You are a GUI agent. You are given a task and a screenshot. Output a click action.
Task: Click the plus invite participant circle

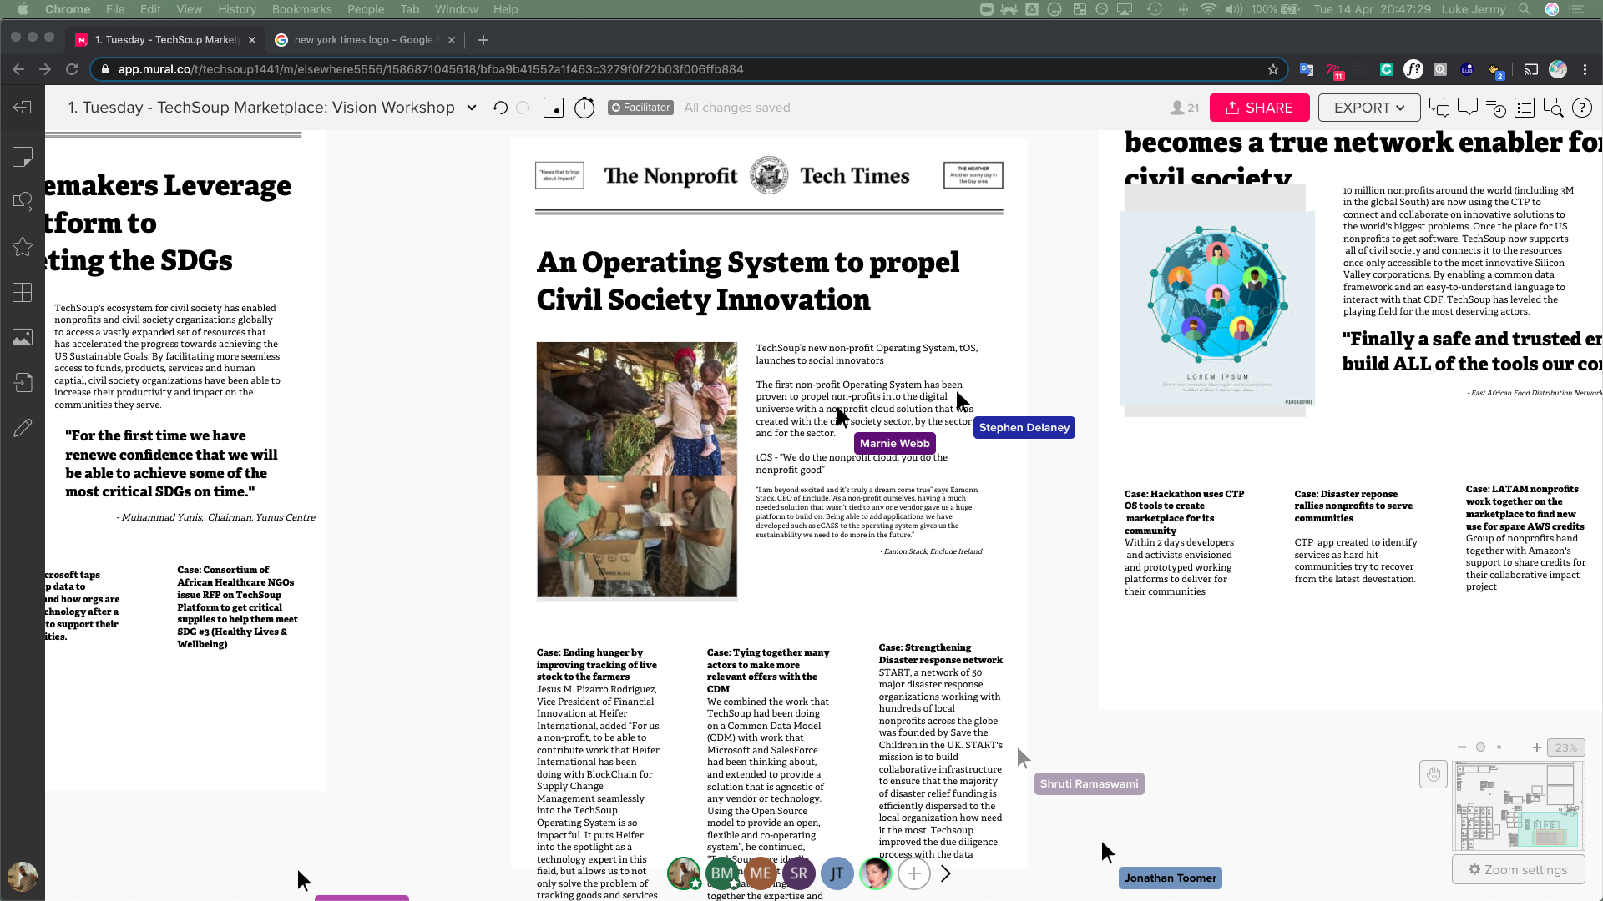914,873
